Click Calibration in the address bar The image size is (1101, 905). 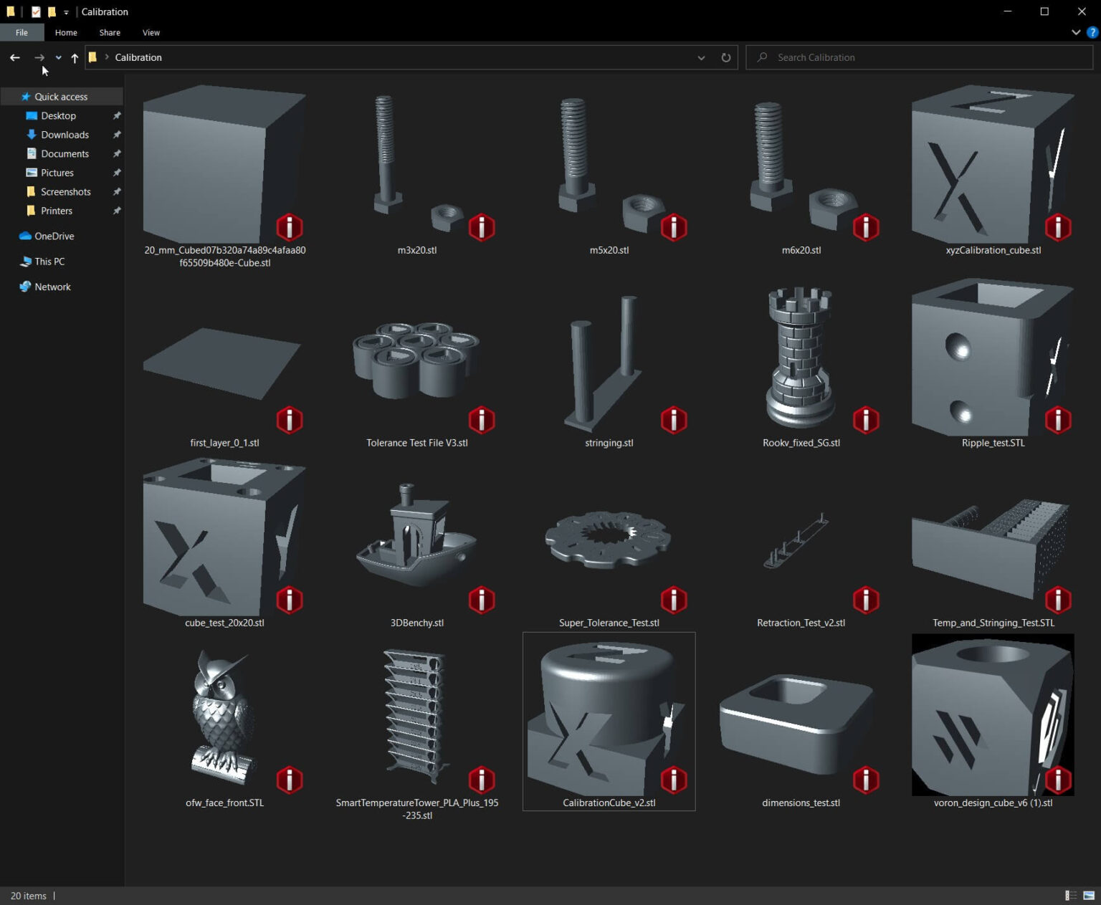pos(138,57)
